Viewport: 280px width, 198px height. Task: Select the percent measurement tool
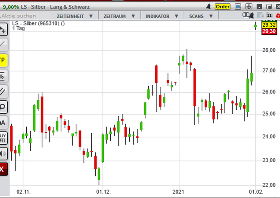[x=3, y=76]
